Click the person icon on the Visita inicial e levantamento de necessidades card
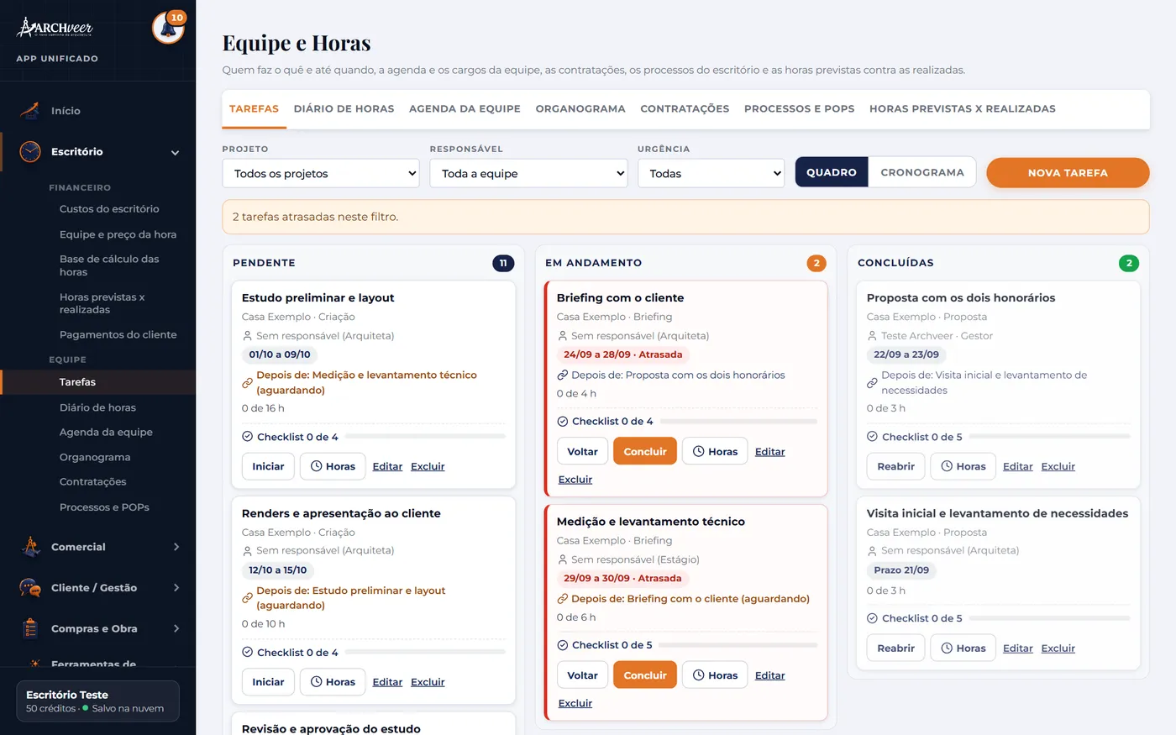The width and height of the screenshot is (1176, 735). coord(872,551)
